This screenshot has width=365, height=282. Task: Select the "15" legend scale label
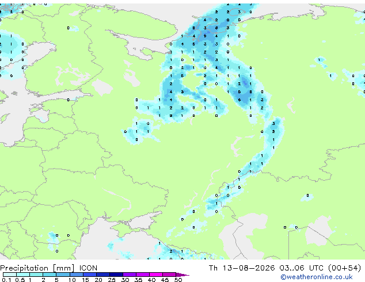pyautogui.click(x=85, y=280)
